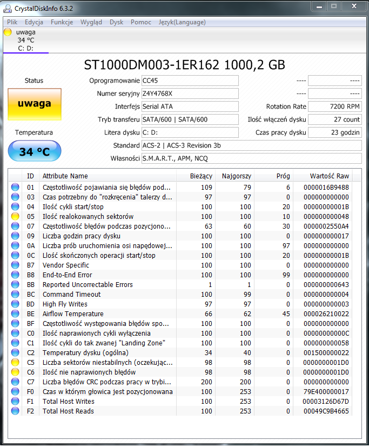Click the blue status icon for attribute BF
This screenshot has height=447, width=369.
tap(15, 323)
